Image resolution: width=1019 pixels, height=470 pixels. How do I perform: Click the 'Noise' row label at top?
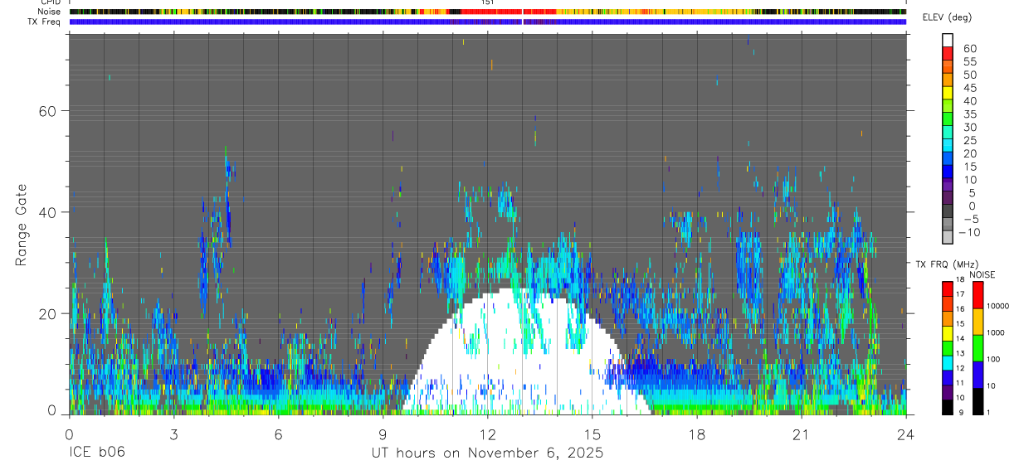[x=48, y=12]
